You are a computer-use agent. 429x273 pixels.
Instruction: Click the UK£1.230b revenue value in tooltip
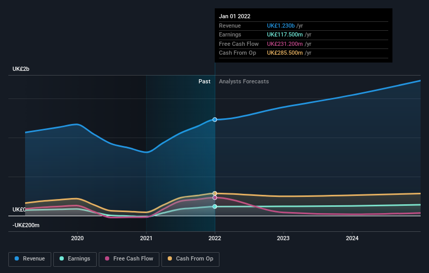click(x=281, y=26)
